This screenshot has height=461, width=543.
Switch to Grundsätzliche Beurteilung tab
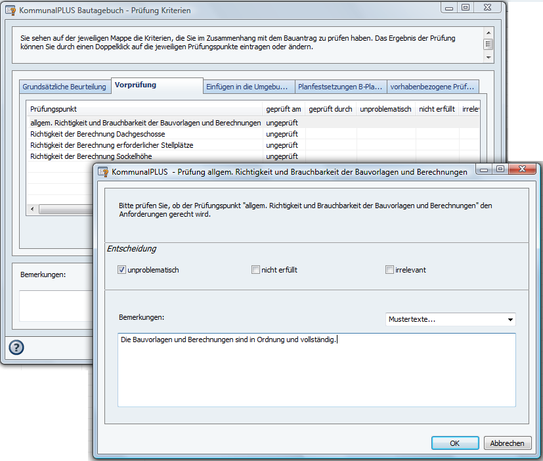pos(64,87)
